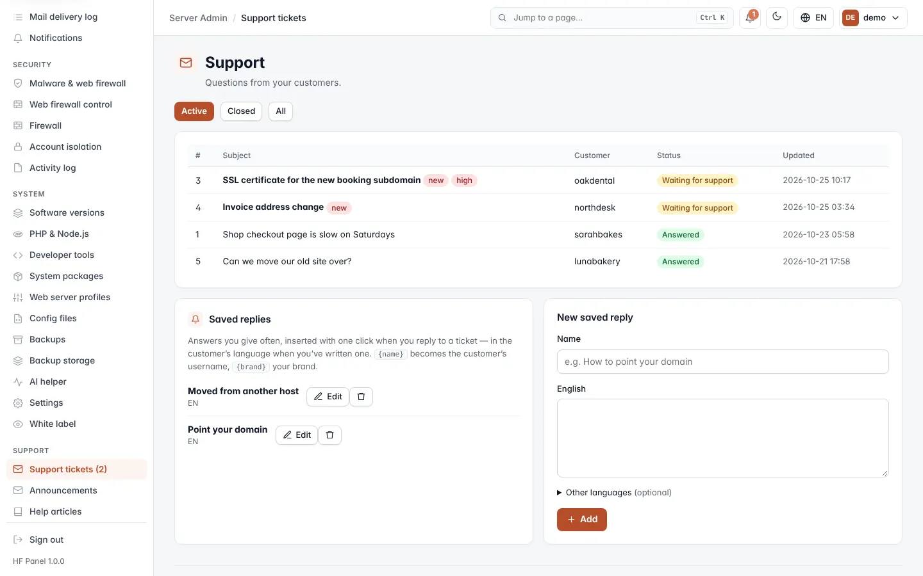Click Firewall icon in sidebar
Screen dimensions: 923x576
[x=18, y=125]
